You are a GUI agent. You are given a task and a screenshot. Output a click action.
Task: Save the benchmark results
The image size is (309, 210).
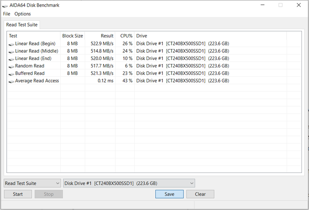point(170,194)
